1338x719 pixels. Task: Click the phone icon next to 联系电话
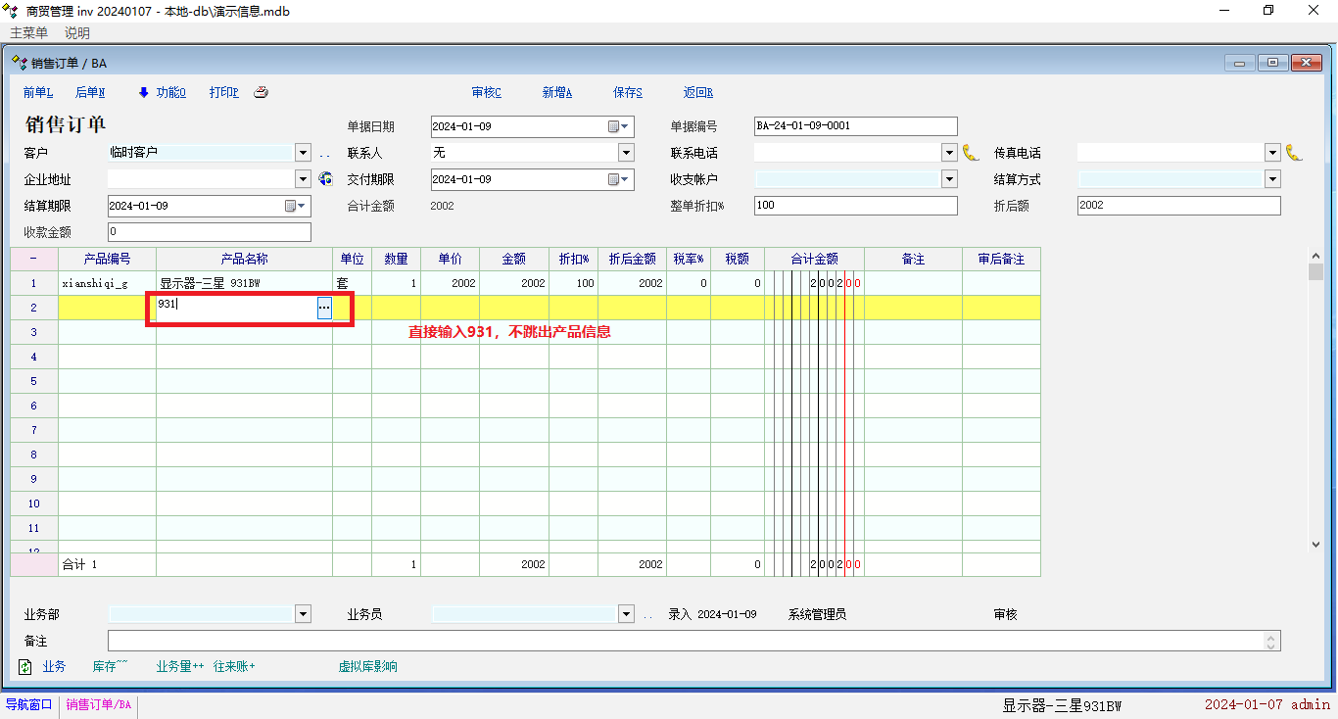coord(970,153)
